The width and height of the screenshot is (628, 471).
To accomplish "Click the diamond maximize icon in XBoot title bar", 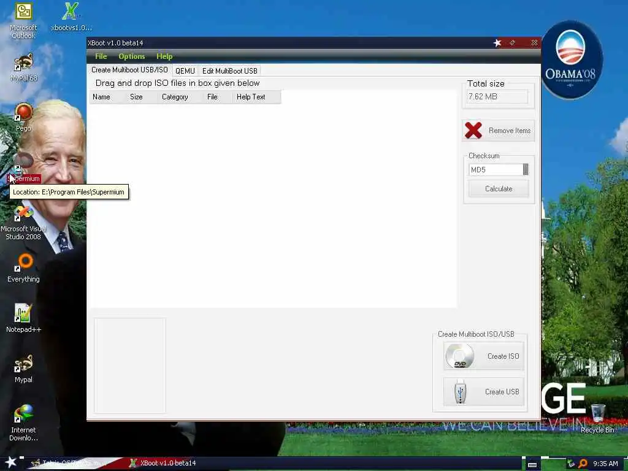I will (x=513, y=42).
